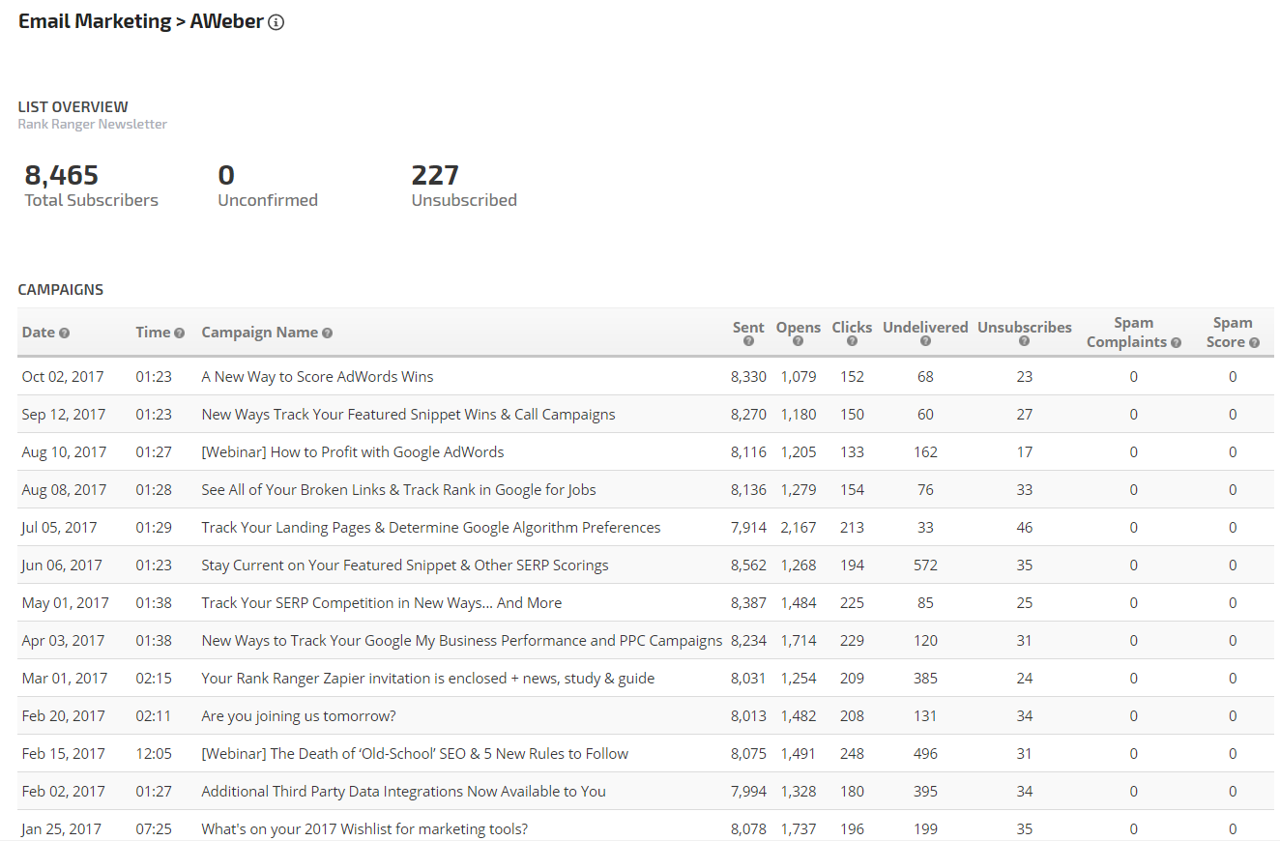
Task: Click the help icon beside Spam Score
Action: click(1254, 342)
